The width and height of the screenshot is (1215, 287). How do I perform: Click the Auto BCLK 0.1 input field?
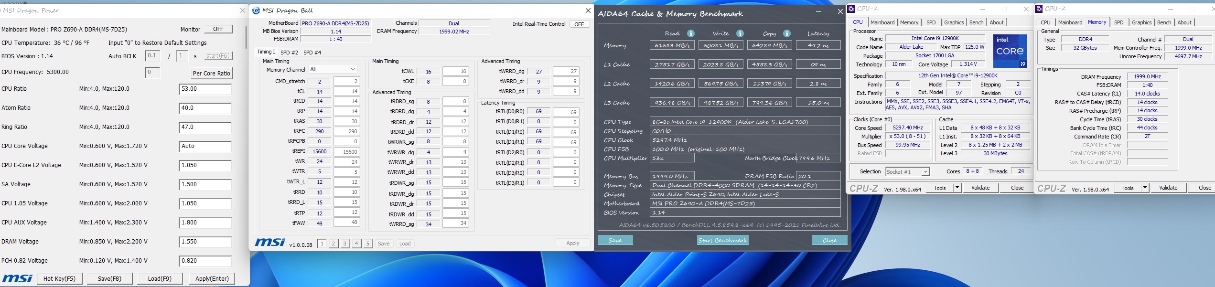point(152,56)
